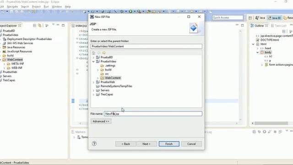Click Link with Editor icon in Project Explorer
Screen dimensions: 293x165
coord(40,26)
